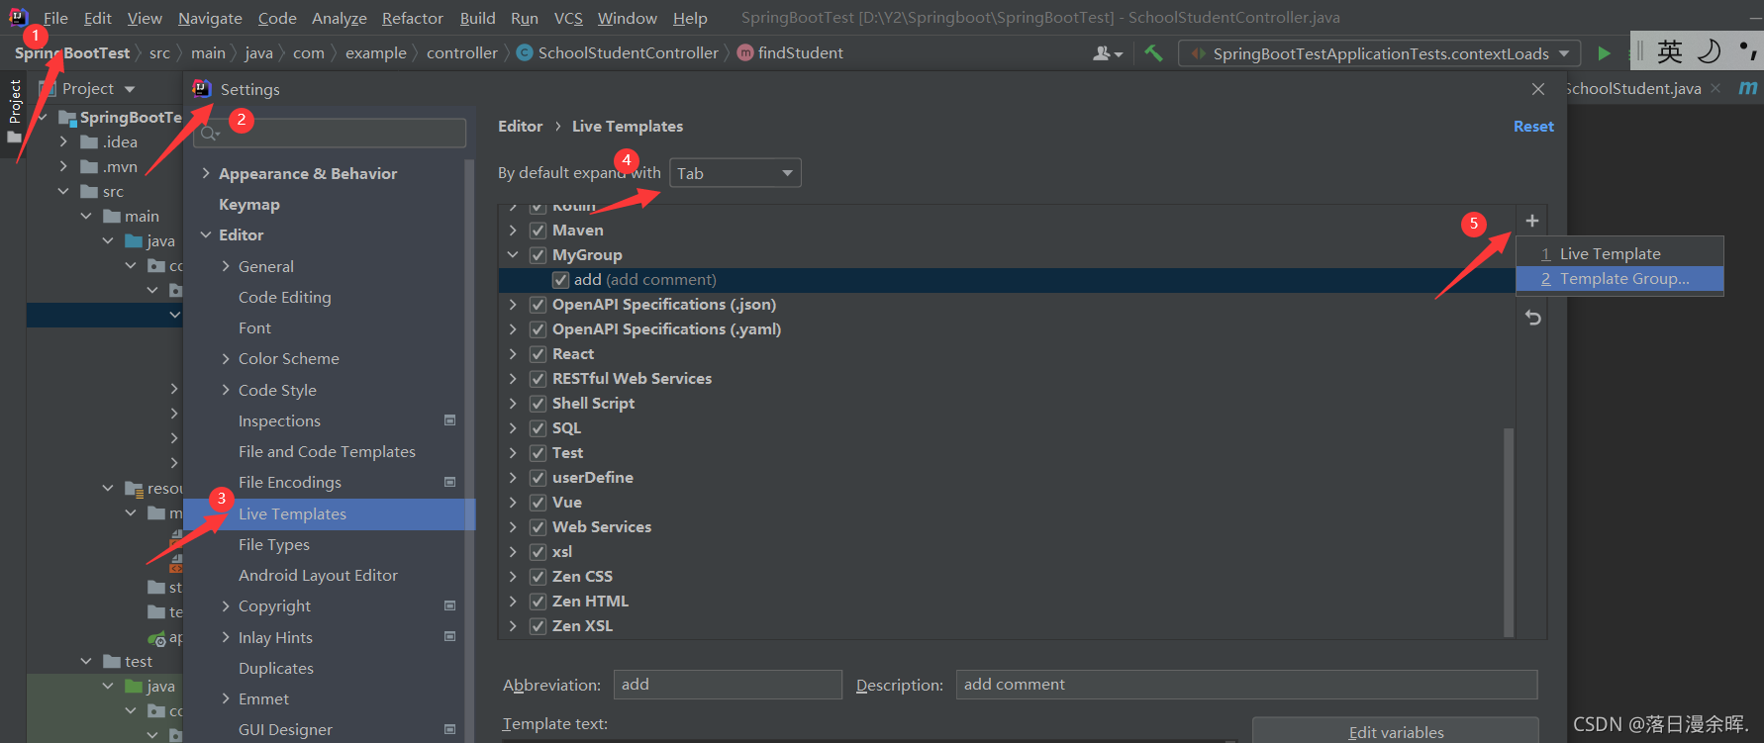Click the Edit variables button
Screen dimensions: 1764x743
[x=1396, y=731]
